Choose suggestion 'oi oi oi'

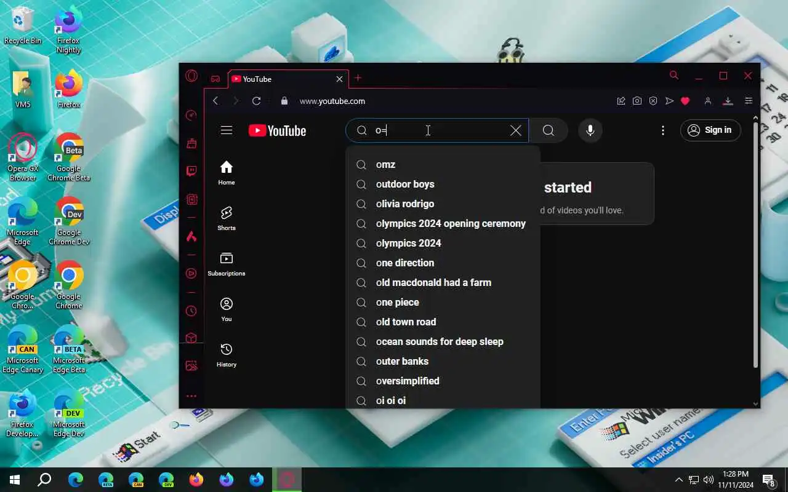coord(443,400)
